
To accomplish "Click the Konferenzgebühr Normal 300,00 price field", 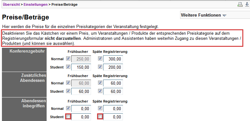I will [113, 59].
